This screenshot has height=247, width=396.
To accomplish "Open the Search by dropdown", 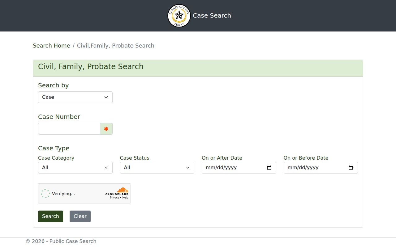I will pyautogui.click(x=75, y=97).
